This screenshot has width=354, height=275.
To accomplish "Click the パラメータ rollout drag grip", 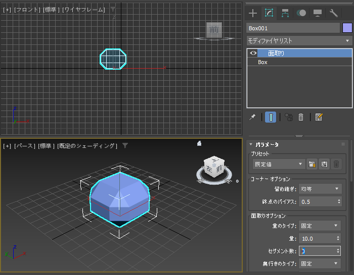I will click(x=343, y=144).
